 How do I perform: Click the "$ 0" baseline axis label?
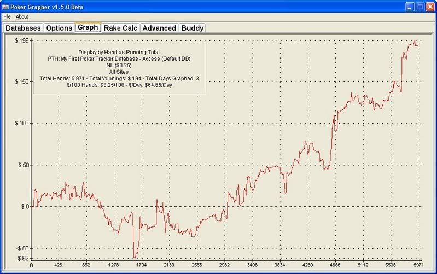(24, 206)
